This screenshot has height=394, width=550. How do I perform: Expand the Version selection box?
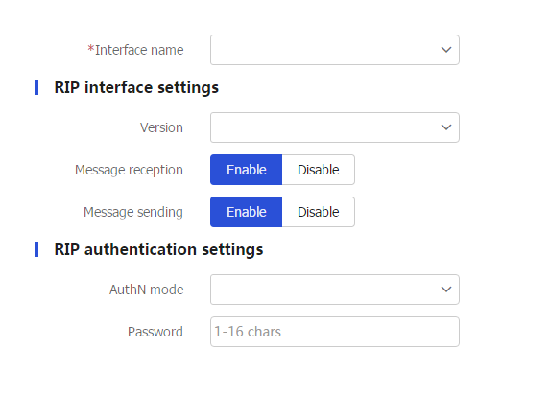click(x=335, y=127)
